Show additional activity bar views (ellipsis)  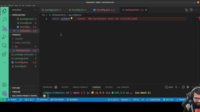pyautogui.click(x=4, y=63)
